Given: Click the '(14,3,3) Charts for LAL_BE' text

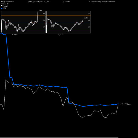Looking at the screenshot, I should pos(39,2).
